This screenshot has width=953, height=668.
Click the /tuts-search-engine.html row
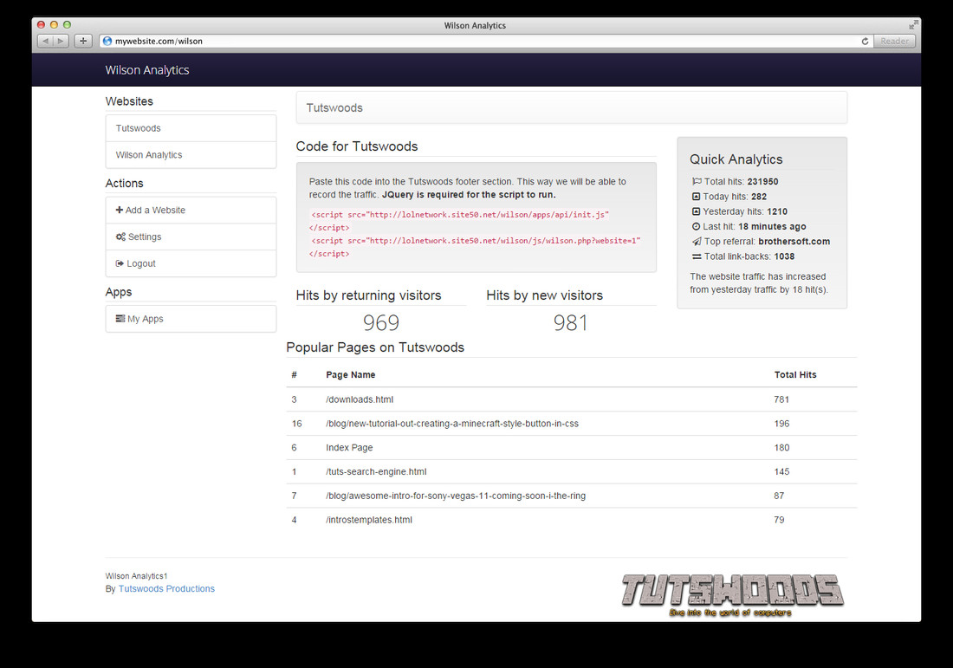(571, 471)
